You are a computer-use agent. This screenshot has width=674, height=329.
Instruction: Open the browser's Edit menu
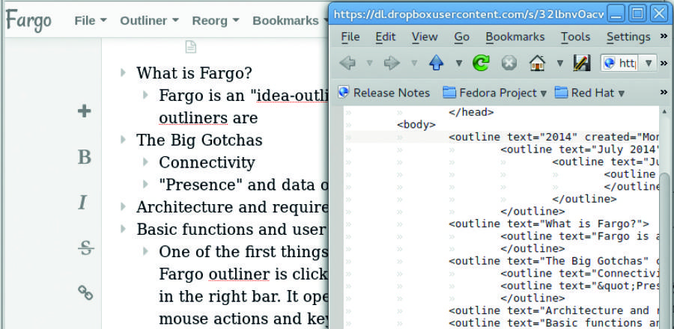pos(386,37)
